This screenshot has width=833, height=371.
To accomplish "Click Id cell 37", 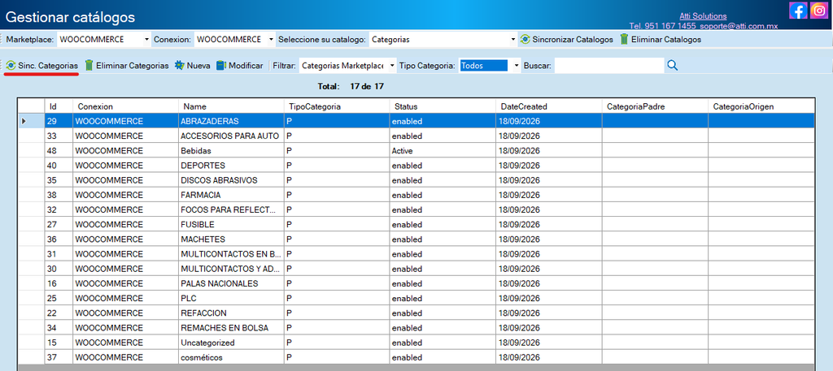I will (59, 357).
